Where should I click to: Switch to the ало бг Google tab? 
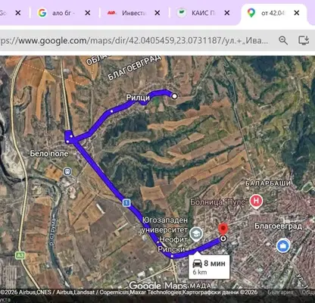click(59, 13)
